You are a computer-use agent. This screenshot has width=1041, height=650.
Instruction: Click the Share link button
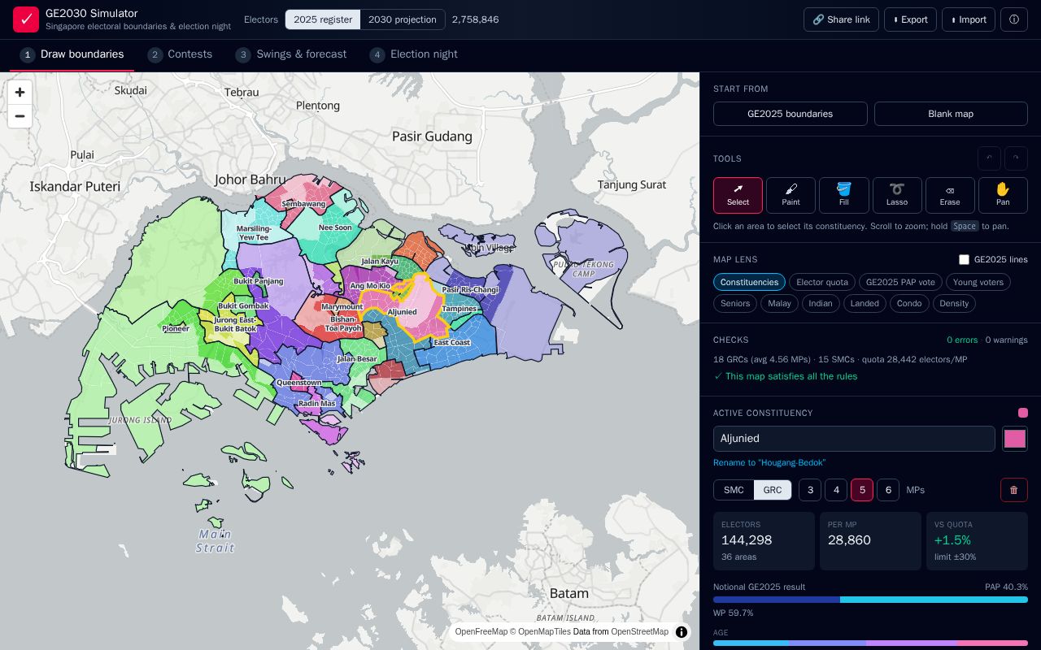pos(841,19)
